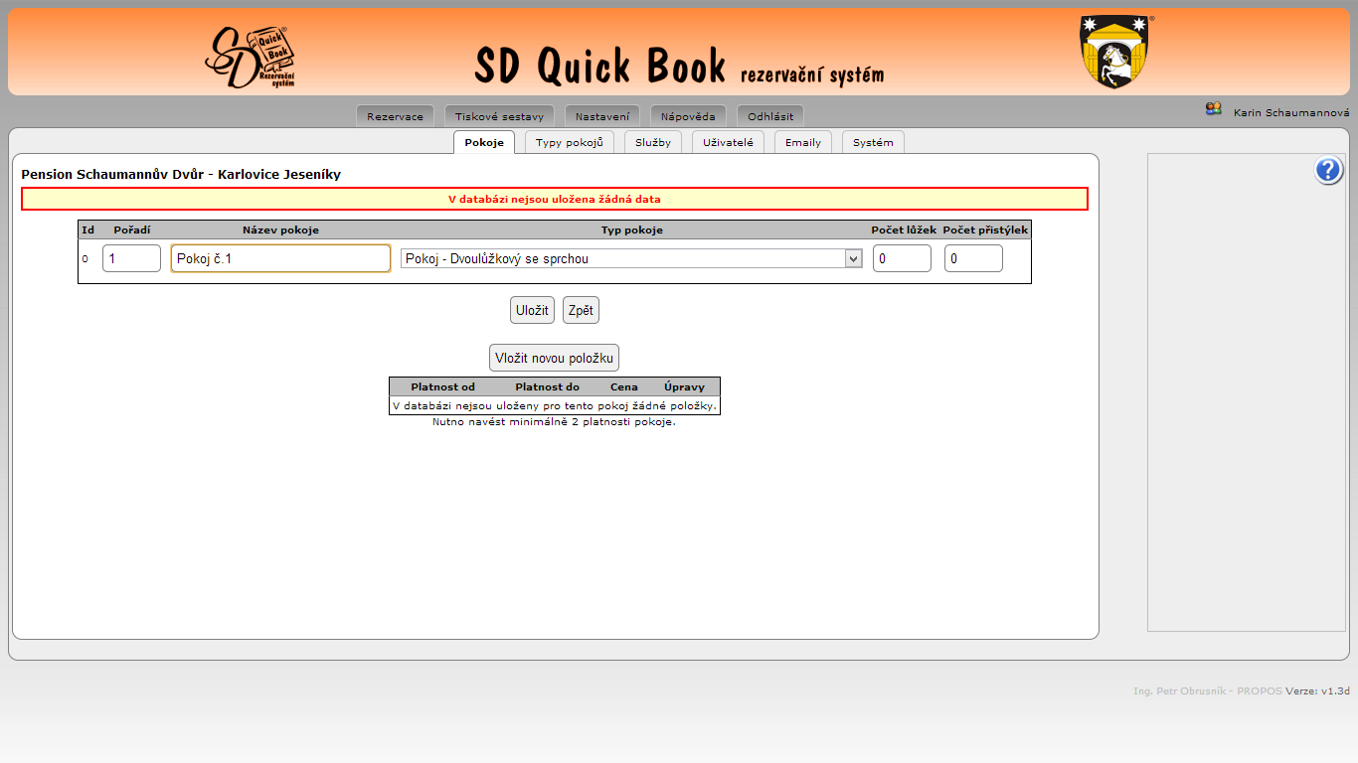The height and width of the screenshot is (763, 1358).
Task: Click the users icon beside Karin Schaumannová
Action: [x=1213, y=109]
